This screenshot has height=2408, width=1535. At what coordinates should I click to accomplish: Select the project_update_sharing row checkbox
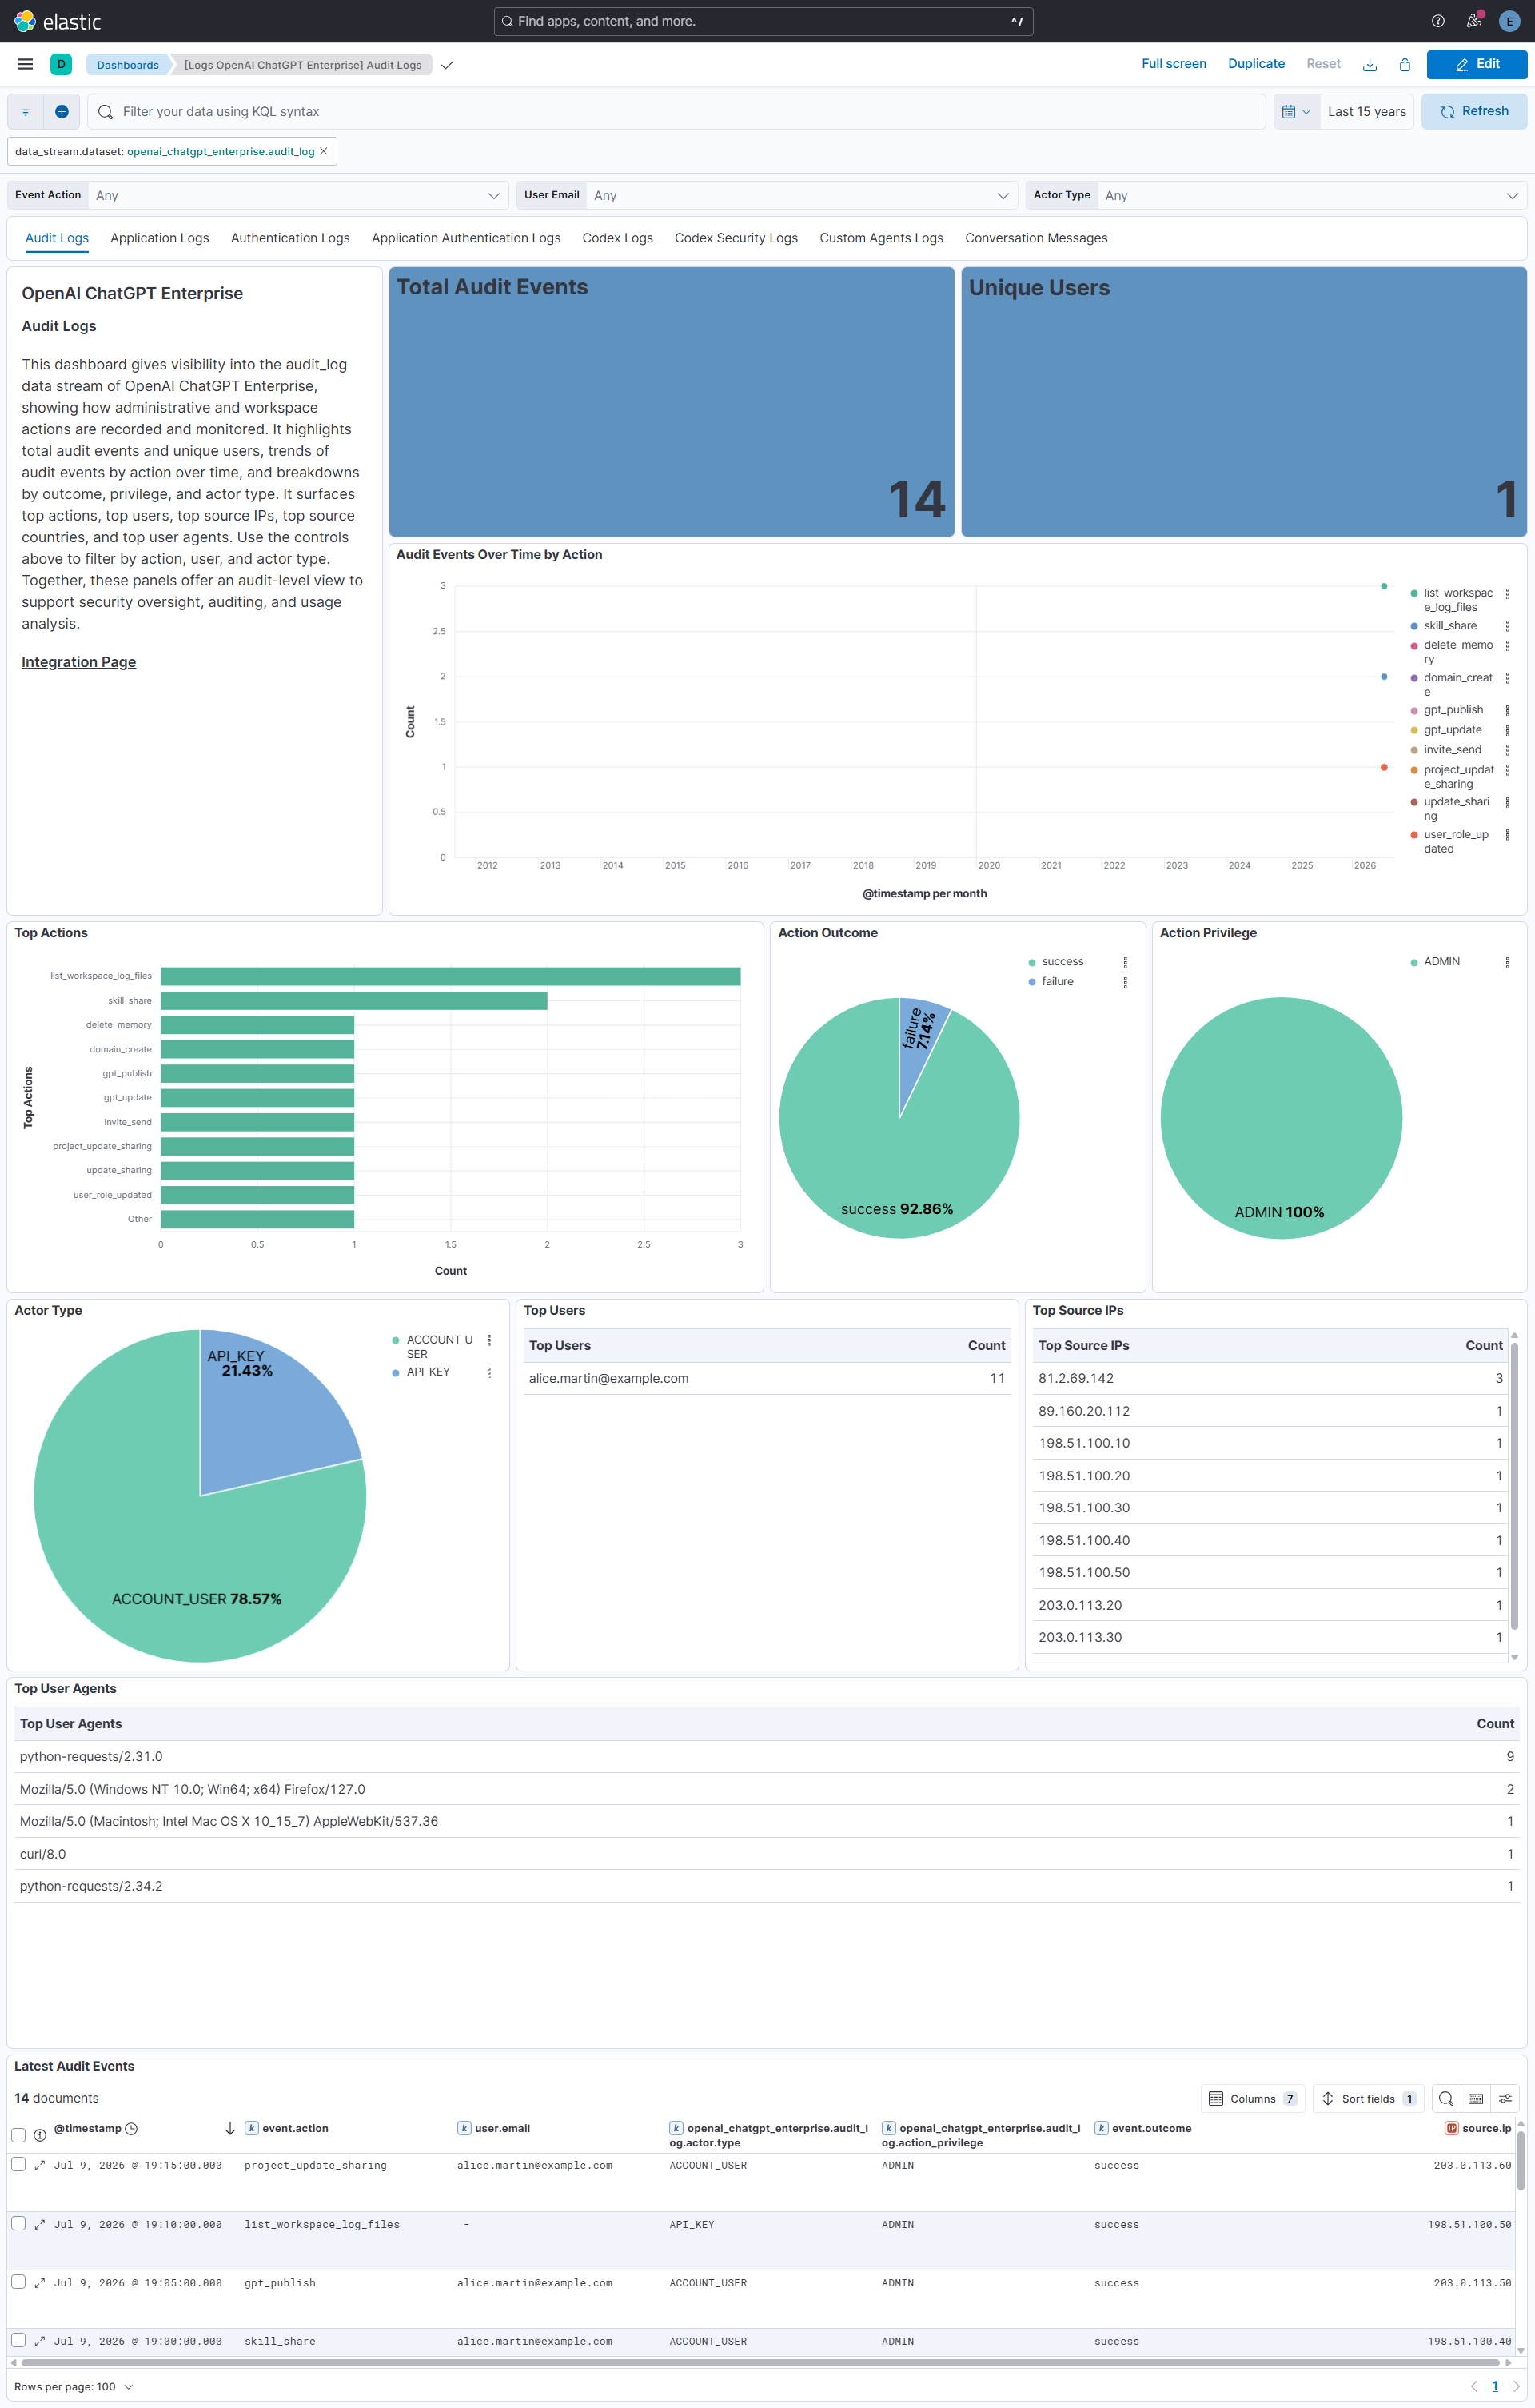(18, 2164)
